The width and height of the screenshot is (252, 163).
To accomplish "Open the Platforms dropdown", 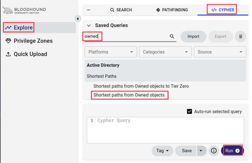I will tap(111, 52).
